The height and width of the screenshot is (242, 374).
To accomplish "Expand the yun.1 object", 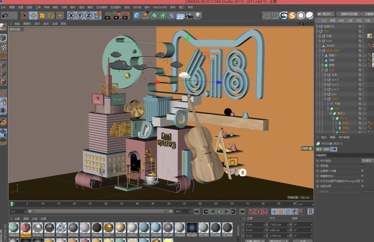I will pos(325,89).
